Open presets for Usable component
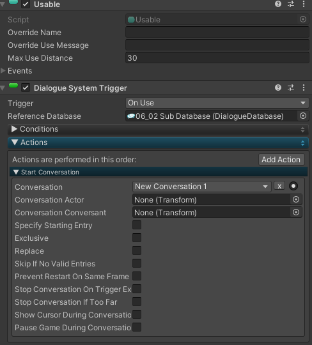312x345 pixels. pos(291,4)
